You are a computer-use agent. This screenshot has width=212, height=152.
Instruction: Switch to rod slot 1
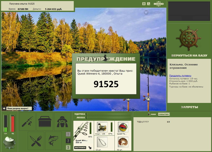point(68,134)
